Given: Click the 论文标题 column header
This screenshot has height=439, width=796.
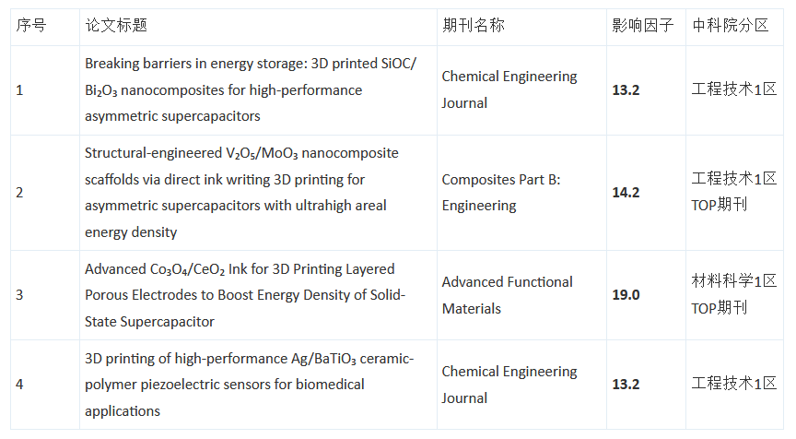Looking at the screenshot, I should point(116,25).
